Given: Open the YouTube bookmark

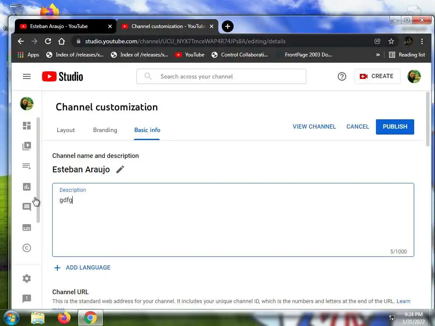Looking at the screenshot, I should point(190,55).
